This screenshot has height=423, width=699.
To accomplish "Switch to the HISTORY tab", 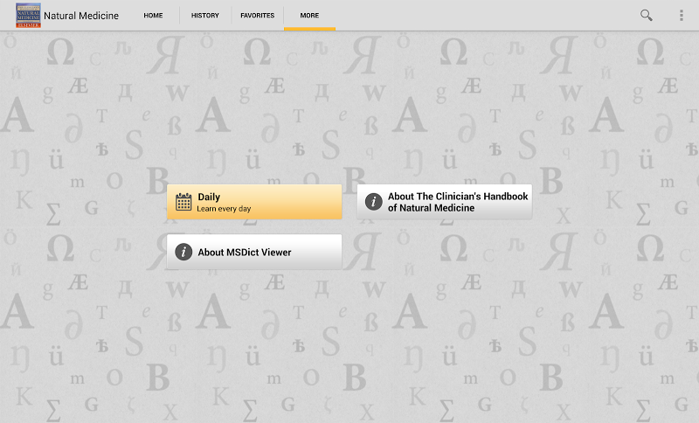I will pos(205,15).
